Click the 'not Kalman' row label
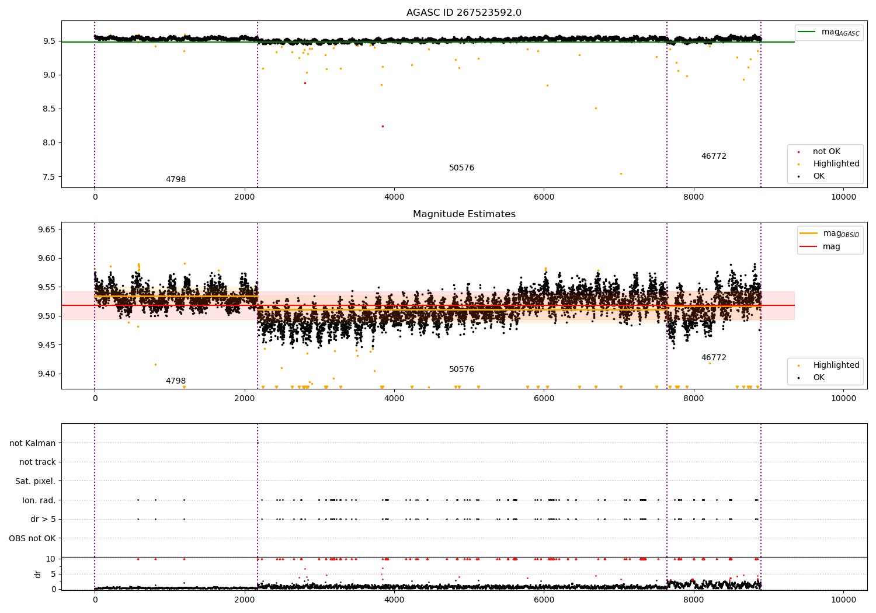 click(x=33, y=443)
